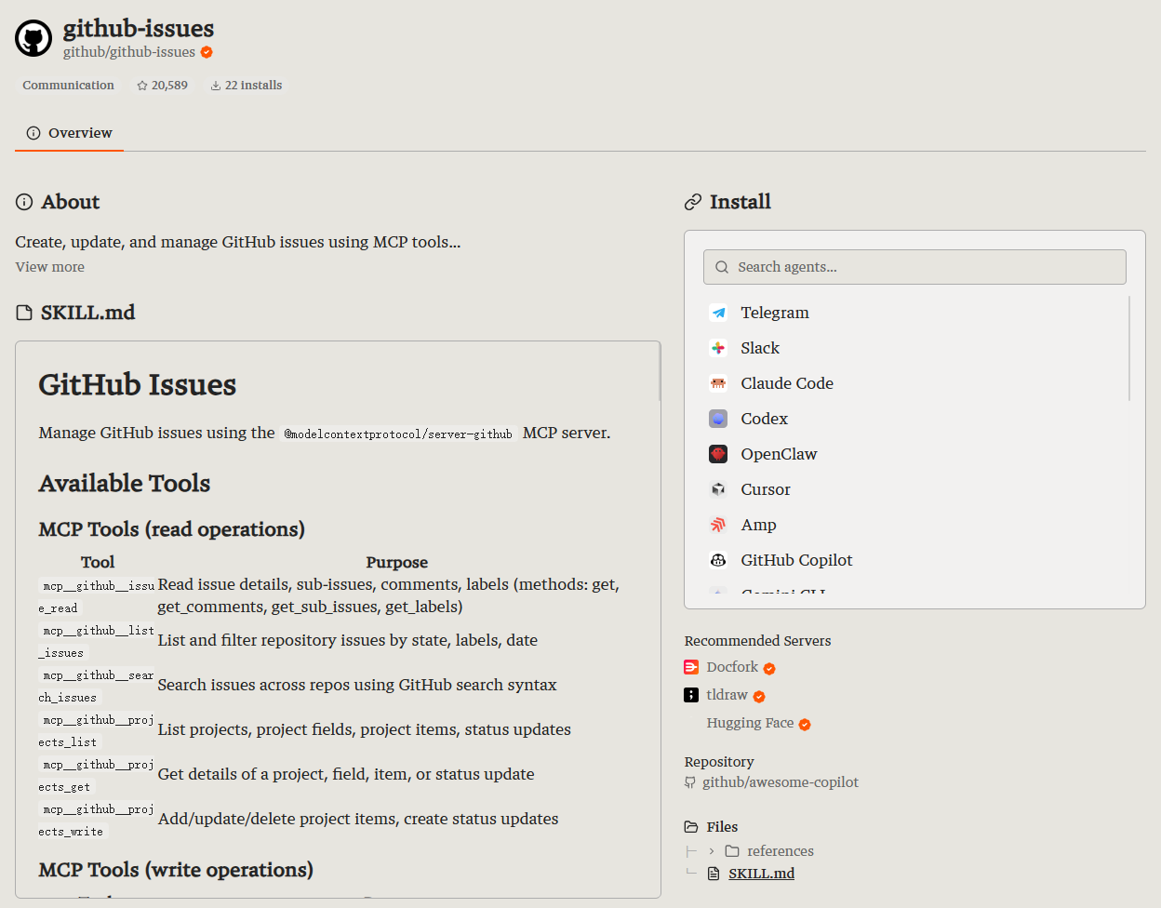The width and height of the screenshot is (1161, 908).
Task: Click the verified badge beside Hugging Face
Action: click(805, 725)
